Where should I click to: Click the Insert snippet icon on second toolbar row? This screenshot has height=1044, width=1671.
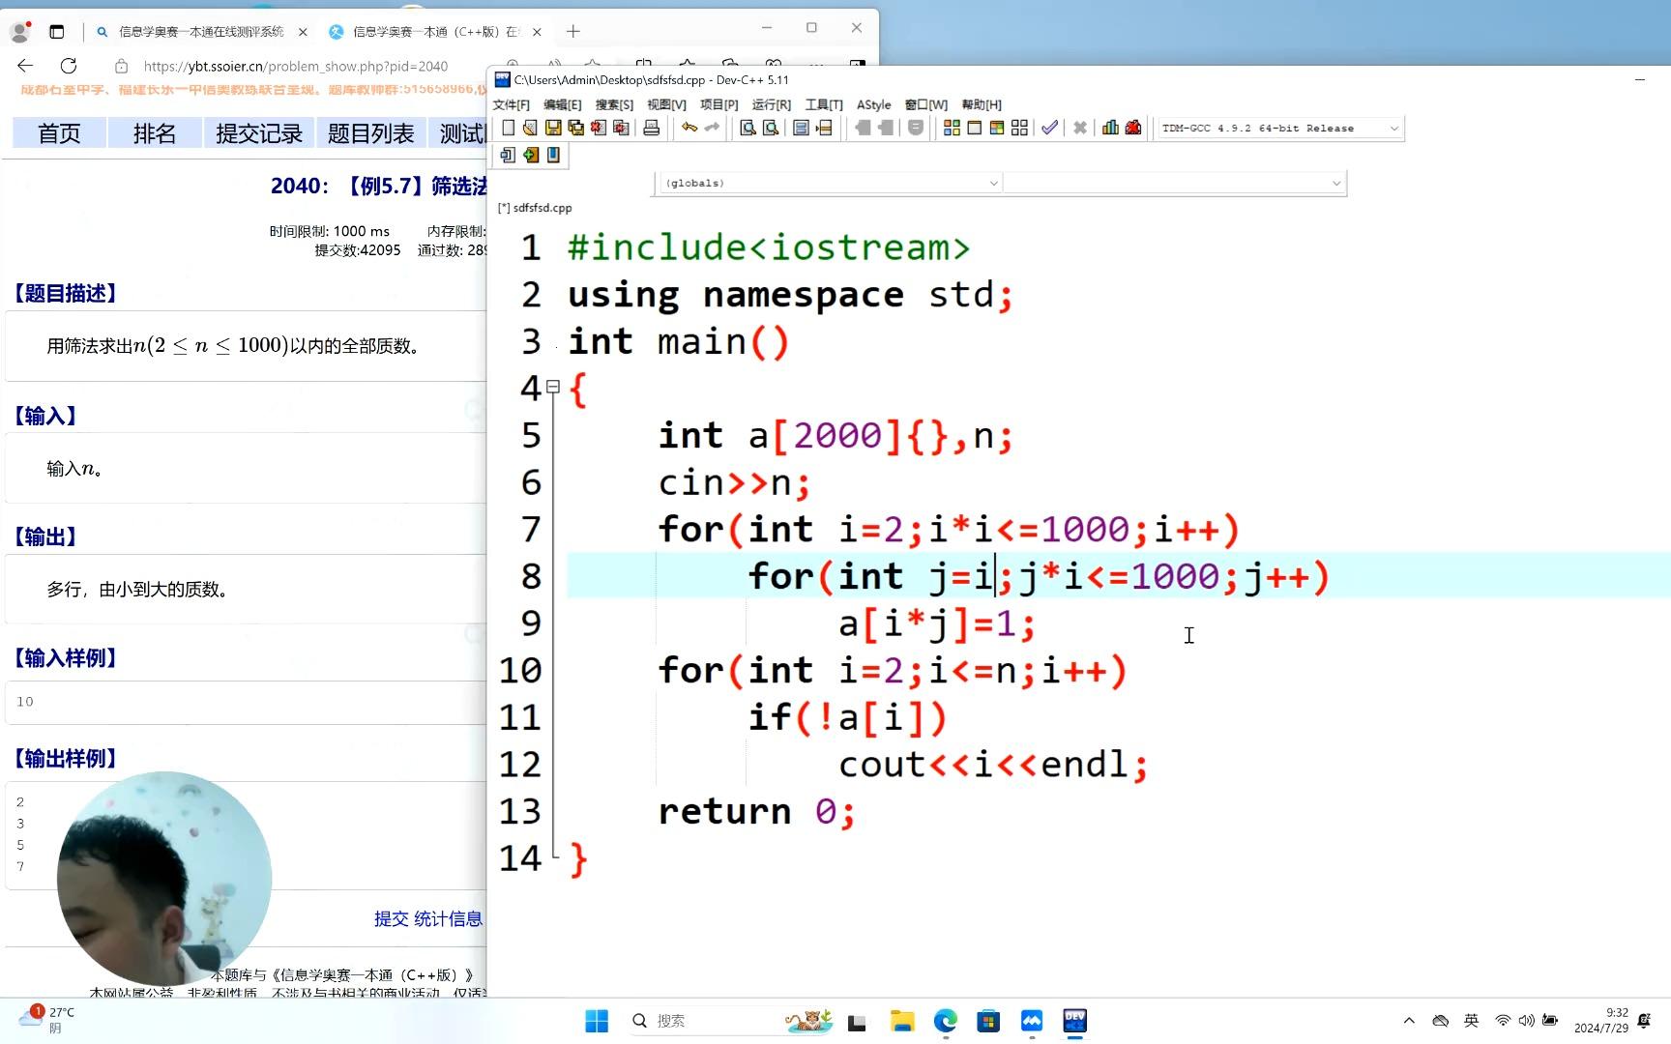pyautogui.click(x=508, y=155)
